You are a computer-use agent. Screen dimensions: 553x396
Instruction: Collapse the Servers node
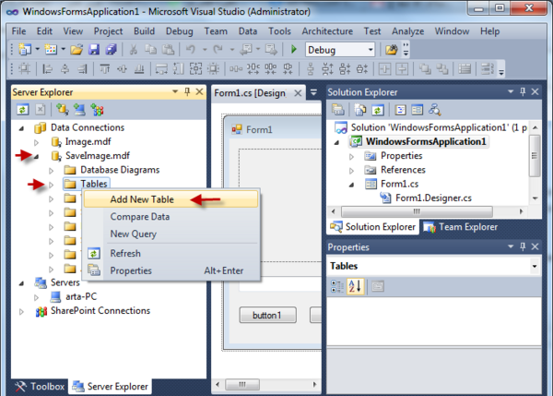[21, 283]
